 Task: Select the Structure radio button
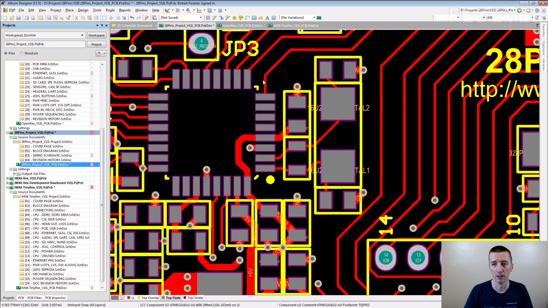tap(22, 53)
